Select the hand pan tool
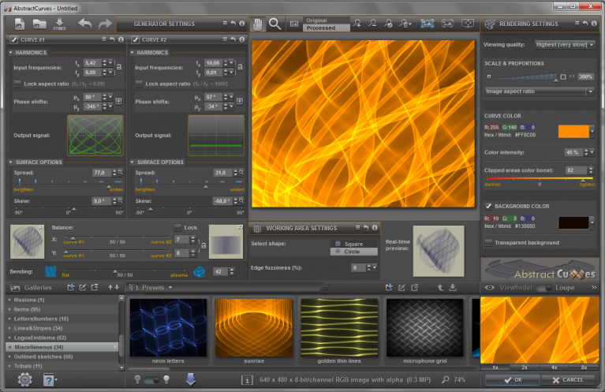The width and height of the screenshot is (605, 392). (257, 24)
